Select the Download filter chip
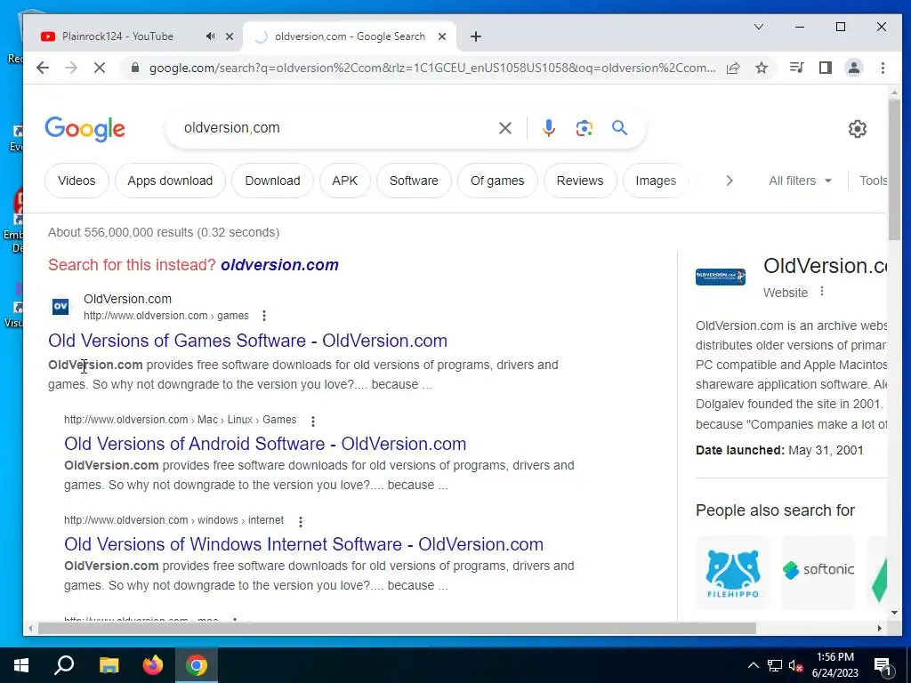911x683 pixels. pyautogui.click(x=272, y=181)
